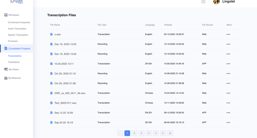The height and width of the screenshot is (138, 257).
Task: Click file icon next to x.wav
Action: 51,34
